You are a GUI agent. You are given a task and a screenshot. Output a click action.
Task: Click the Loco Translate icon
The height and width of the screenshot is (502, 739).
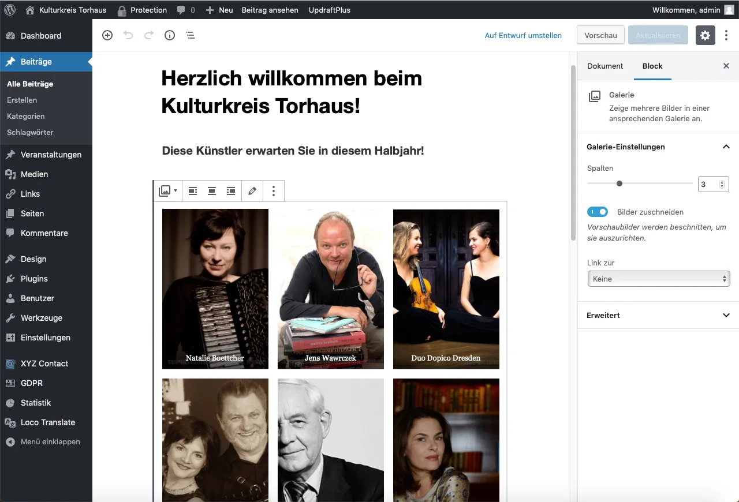pos(10,422)
